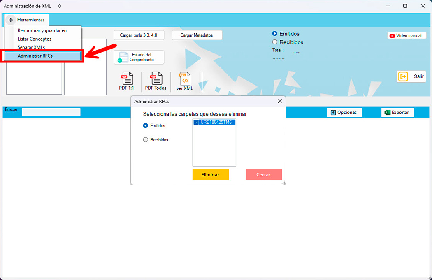Click the PDF 1:1 icon
The height and width of the screenshot is (280, 432).
pos(126,81)
